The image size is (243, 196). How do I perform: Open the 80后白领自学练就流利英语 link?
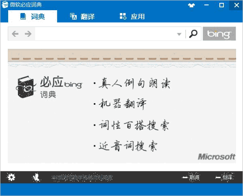coord(82,177)
